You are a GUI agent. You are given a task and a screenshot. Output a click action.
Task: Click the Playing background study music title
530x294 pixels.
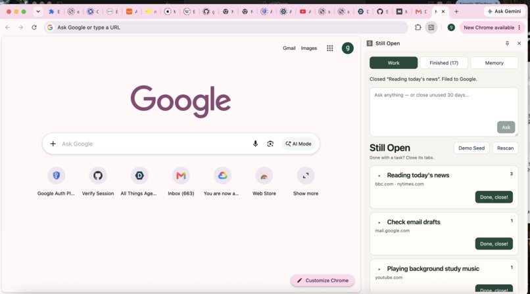tap(433, 268)
